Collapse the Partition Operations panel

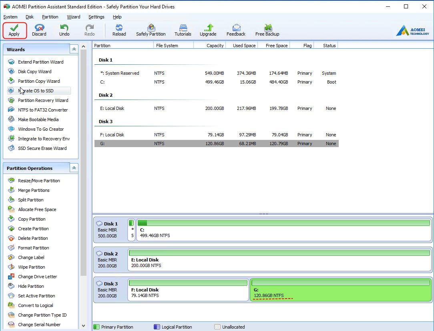(x=74, y=168)
